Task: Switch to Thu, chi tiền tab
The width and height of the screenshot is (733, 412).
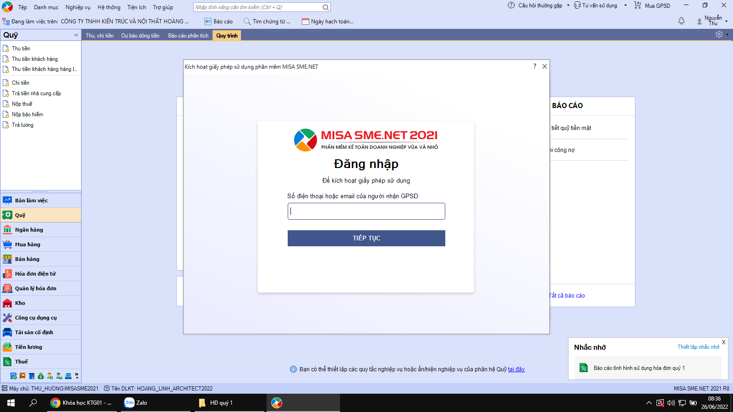Action: click(99, 36)
